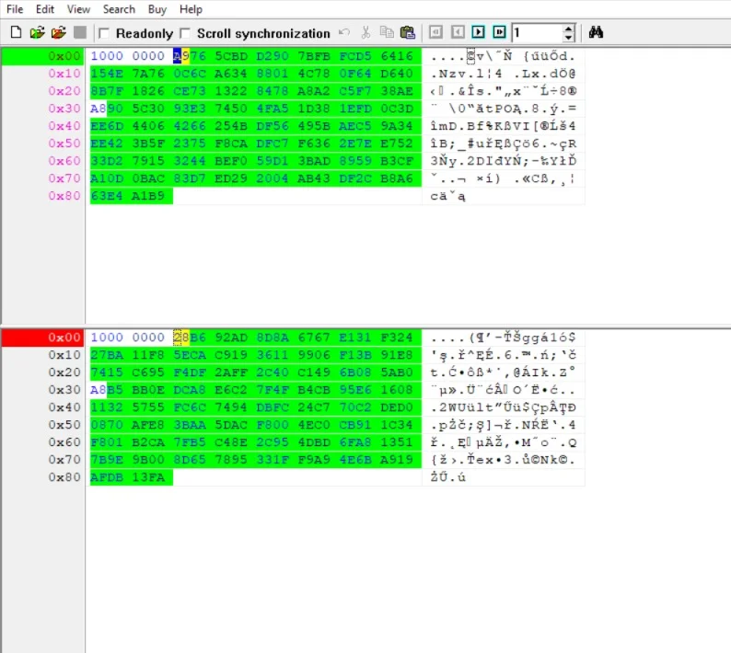Image resolution: width=731 pixels, height=653 pixels.
Task: Click the grayed-out Save icon
Action: coord(80,33)
